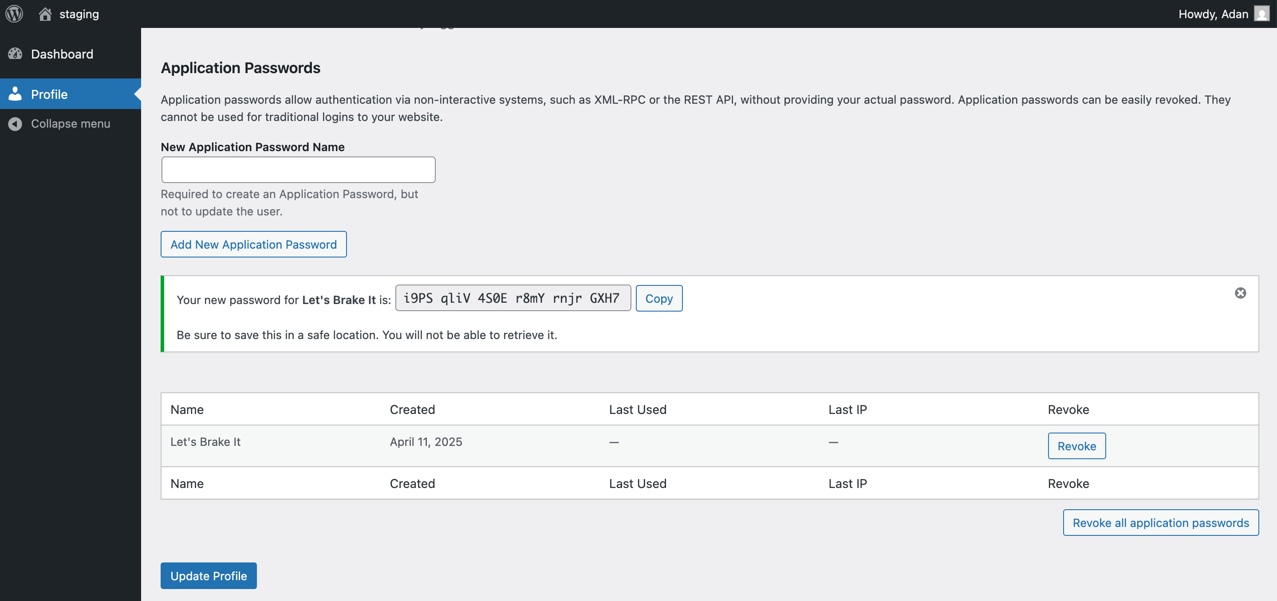Click the Application Passwords heading
The height and width of the screenshot is (601, 1277).
tap(240, 68)
